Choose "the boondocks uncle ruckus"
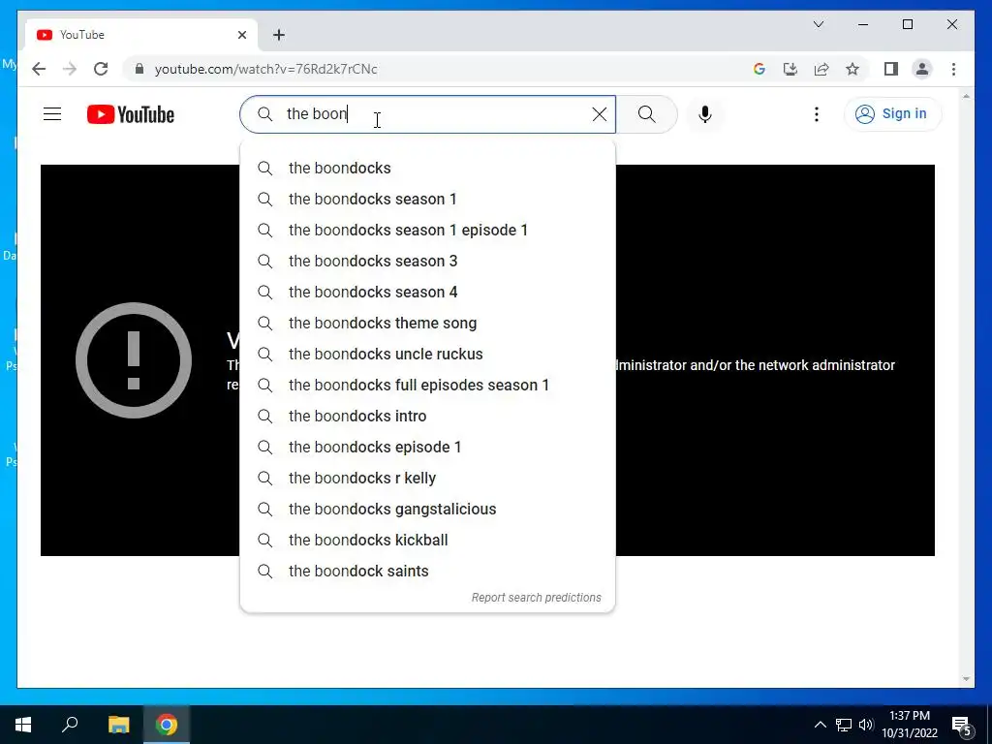Image resolution: width=992 pixels, height=744 pixels. point(427,354)
